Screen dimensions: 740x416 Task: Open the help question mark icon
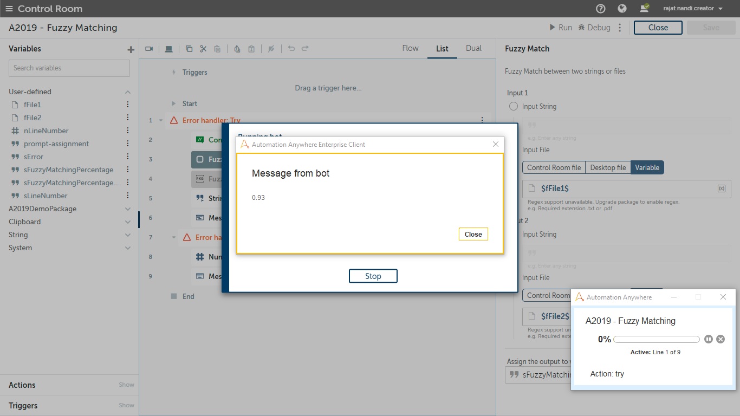coord(600,9)
